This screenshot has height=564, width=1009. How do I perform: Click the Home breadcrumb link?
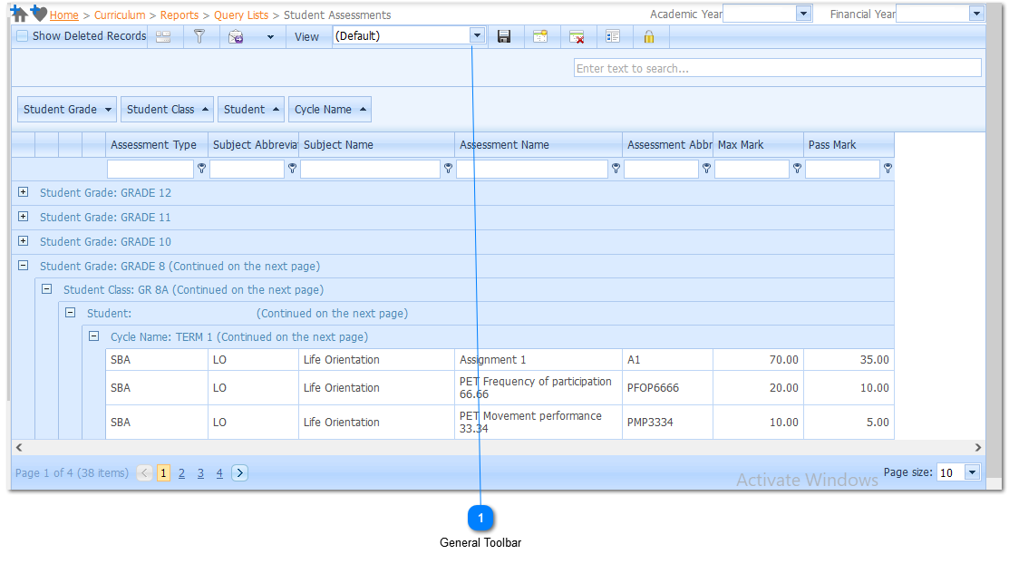(63, 15)
